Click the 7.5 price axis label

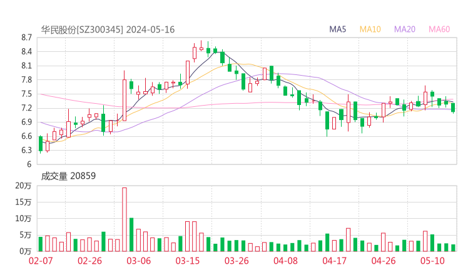click(26, 94)
